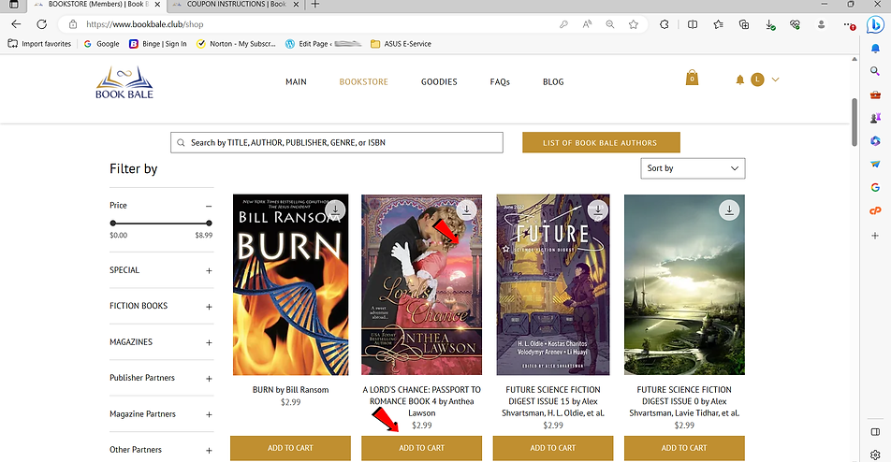Expand the account menu chevron
Viewport: 891px width, 462px height.
coord(775,80)
